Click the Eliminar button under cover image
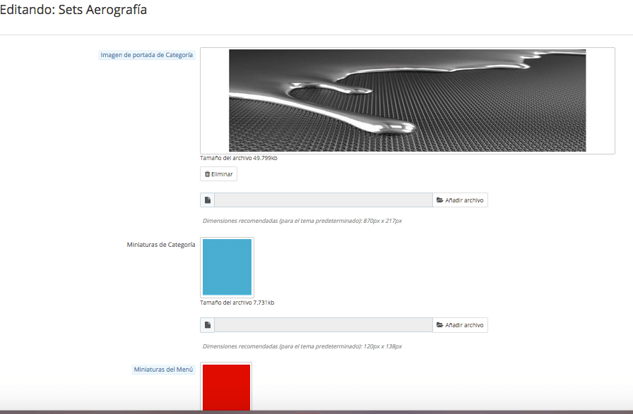This screenshot has height=414, width=633. 218,174
